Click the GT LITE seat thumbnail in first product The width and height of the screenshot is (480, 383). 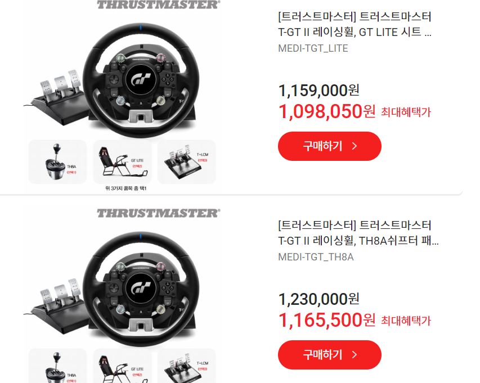click(122, 162)
